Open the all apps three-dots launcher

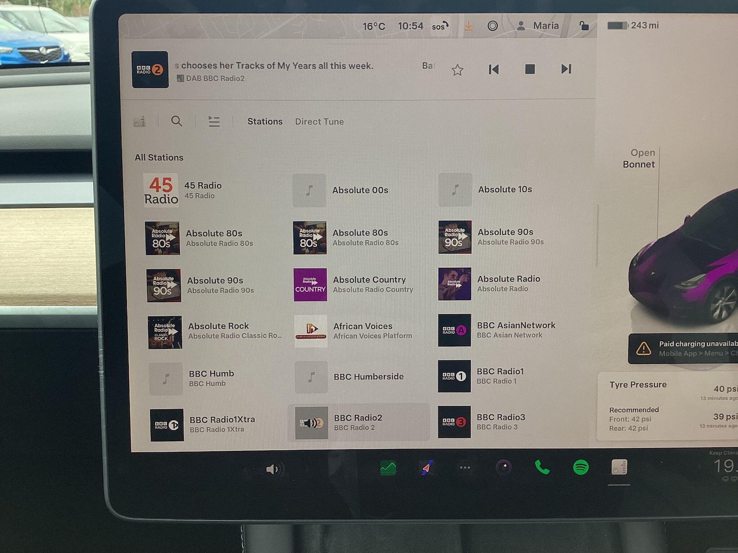click(465, 467)
